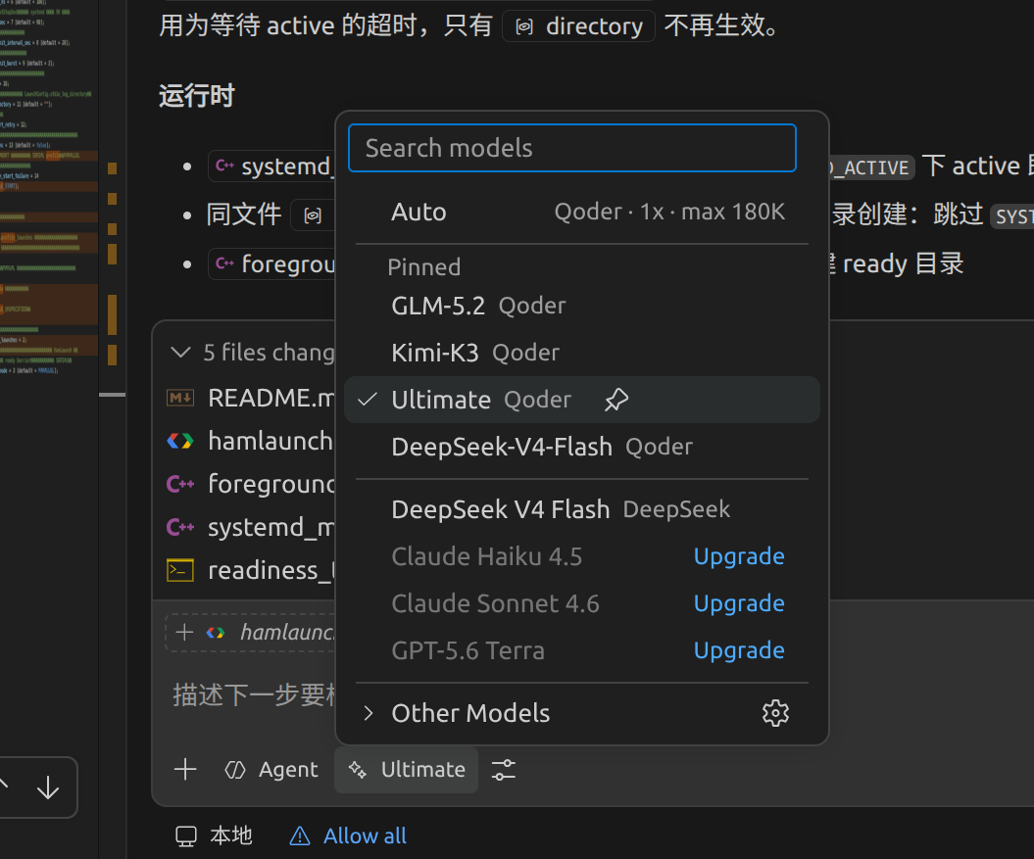This screenshot has height=859, width=1034.
Task: Unpin the Ultimate model with the pin icon
Action: (616, 400)
